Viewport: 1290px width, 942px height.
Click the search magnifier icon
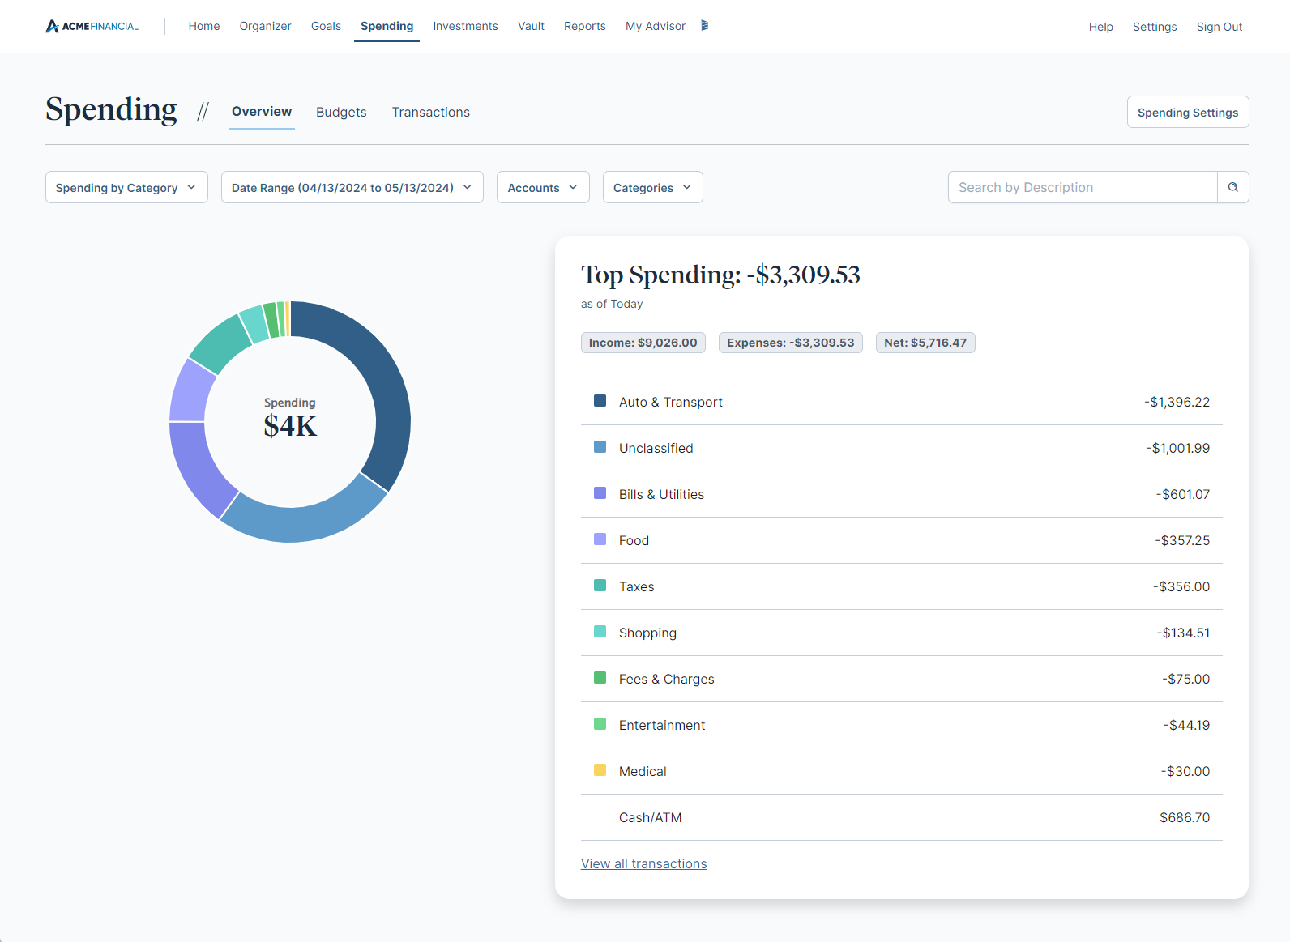click(x=1232, y=187)
